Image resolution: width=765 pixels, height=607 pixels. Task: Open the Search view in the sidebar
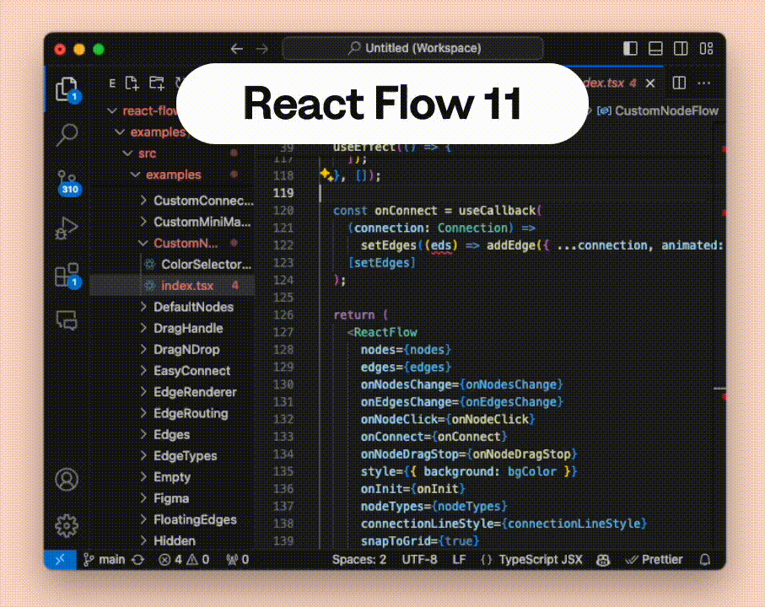(x=67, y=135)
